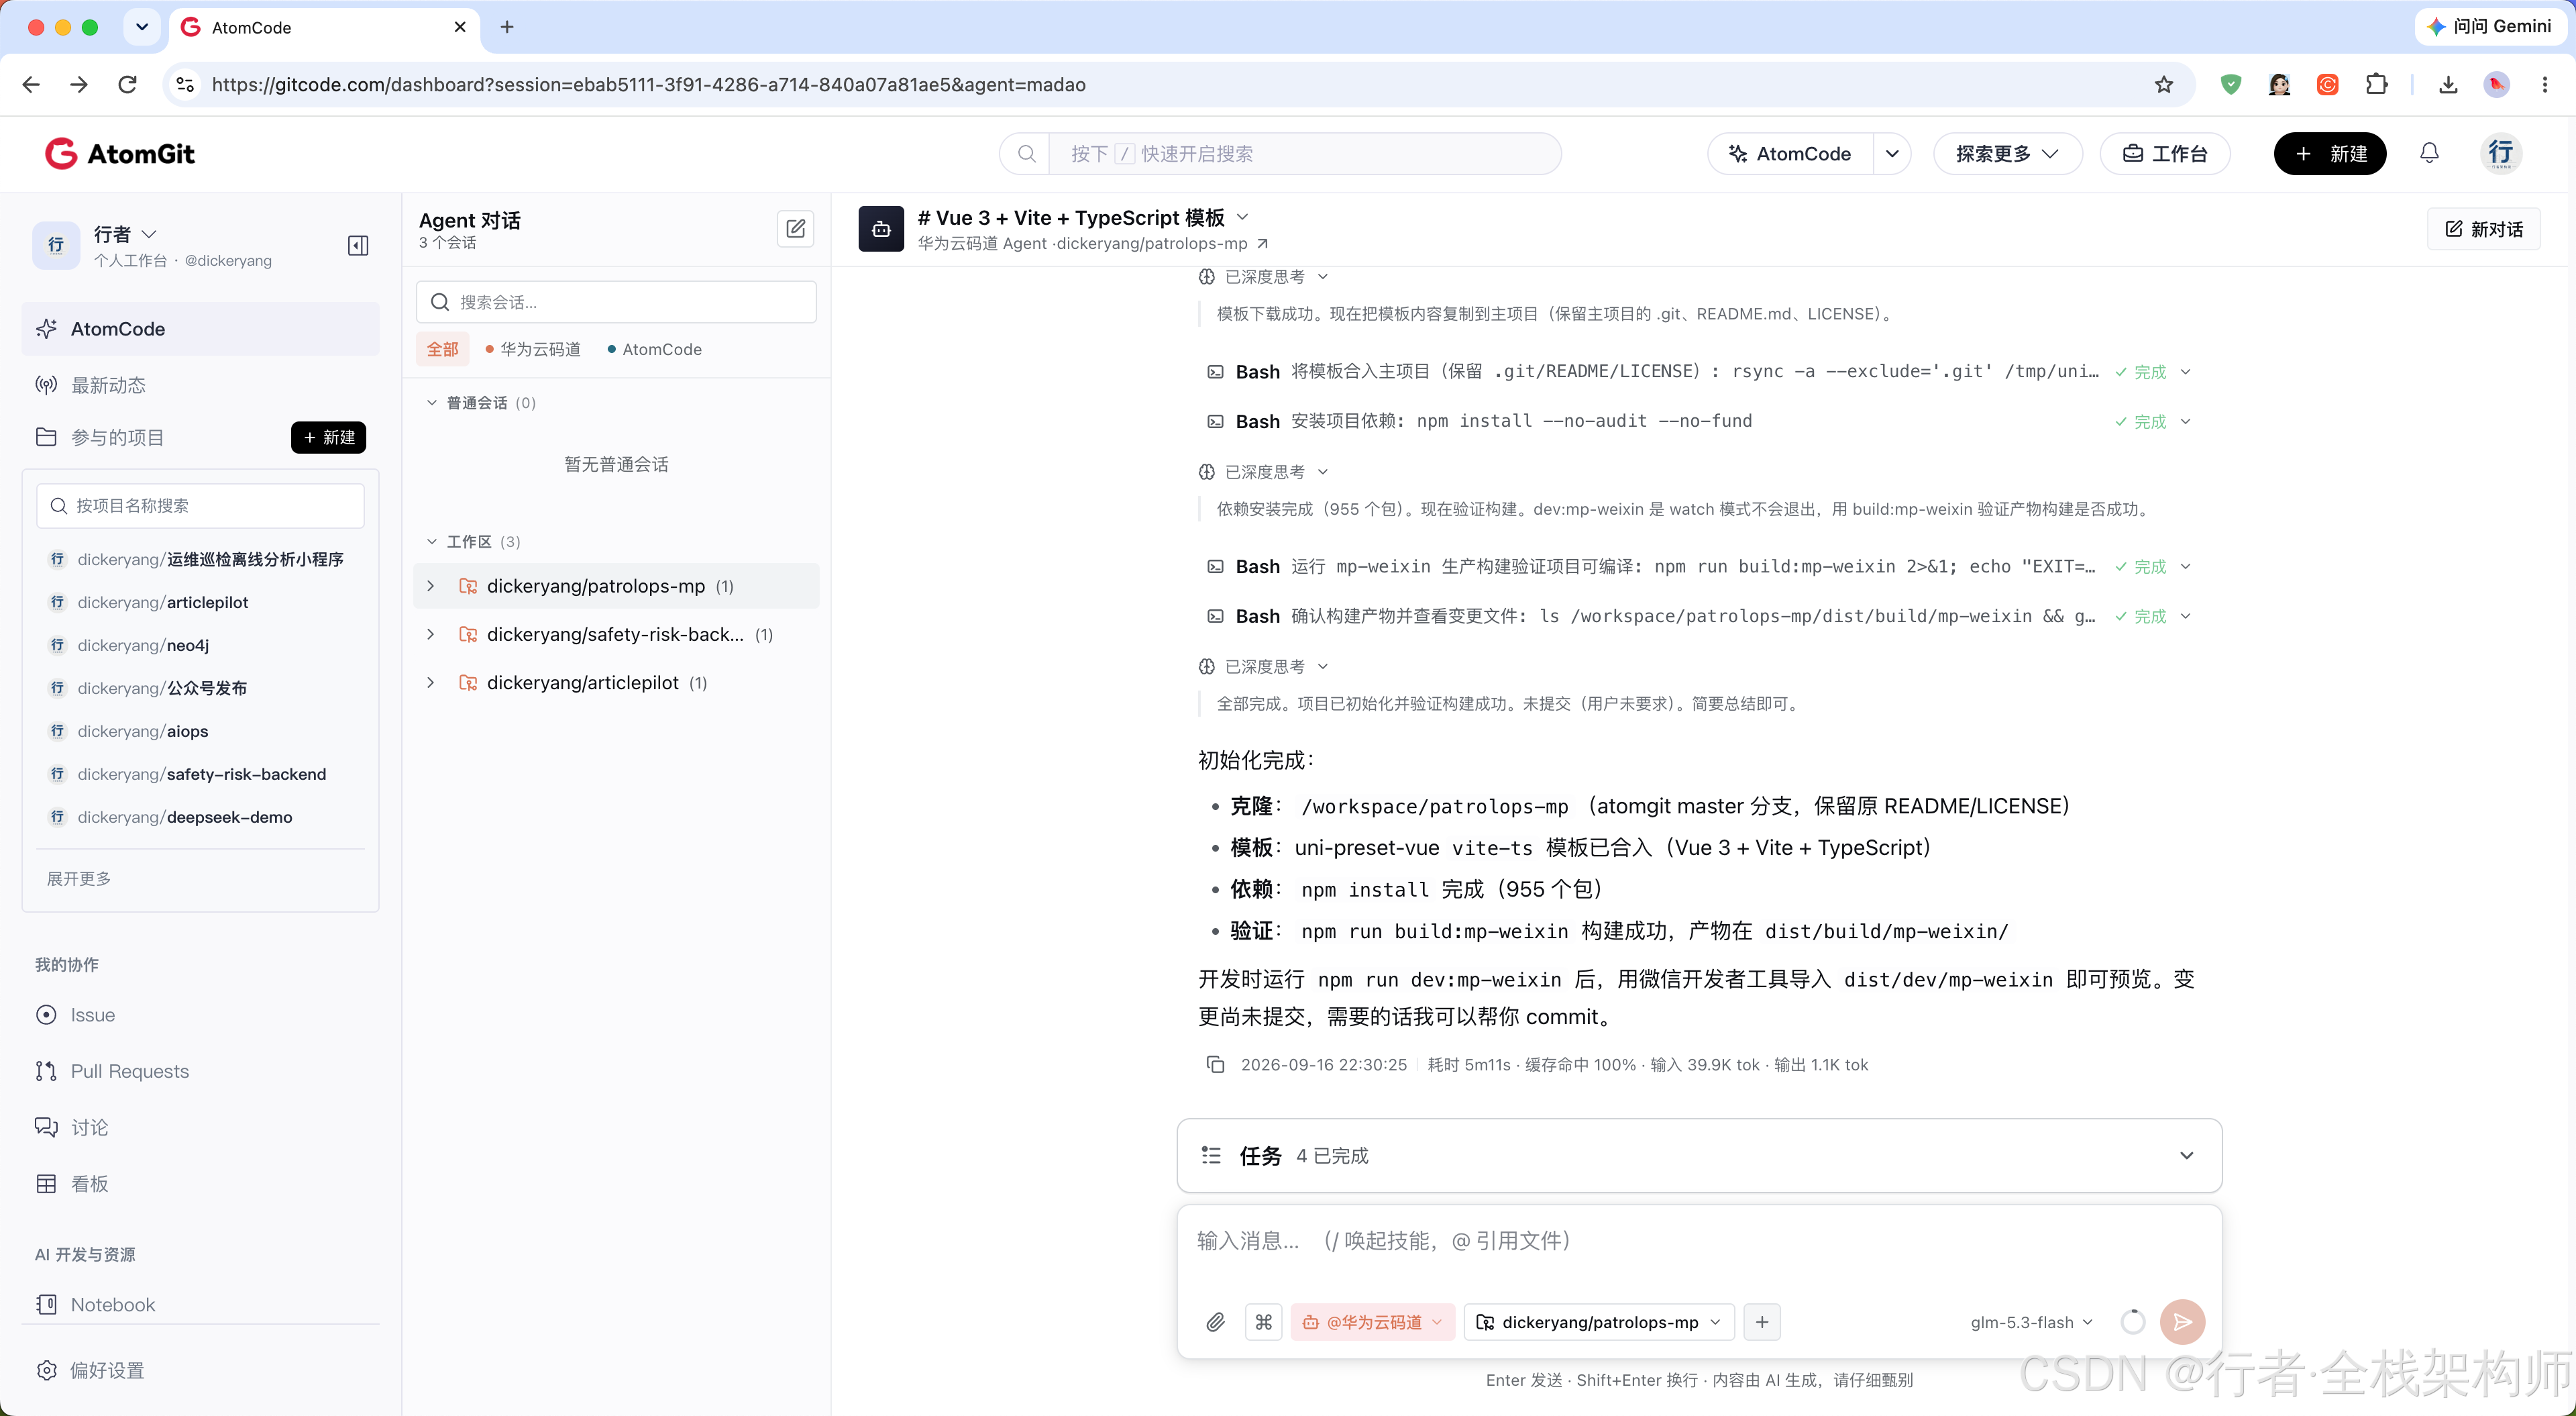Open 工作台 workbench button

[2164, 153]
